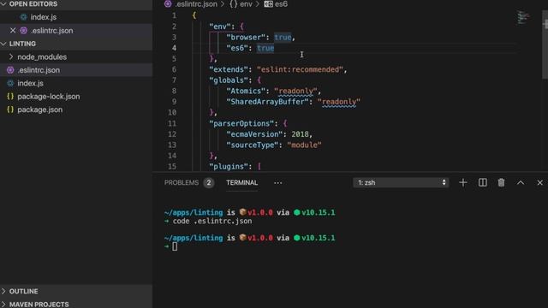Close the terminal panel
The height and width of the screenshot is (308, 548).
click(x=539, y=182)
